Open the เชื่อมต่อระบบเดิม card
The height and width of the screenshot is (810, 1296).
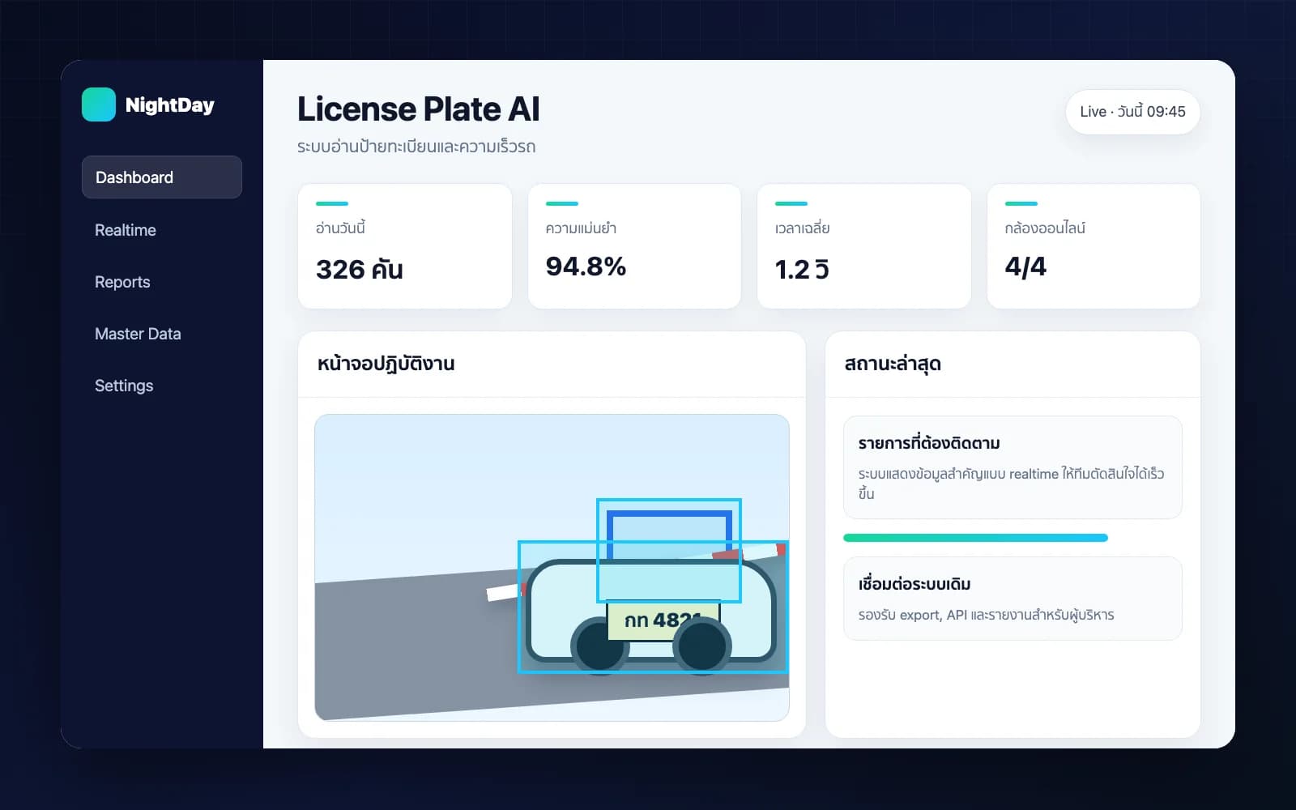tap(1013, 599)
